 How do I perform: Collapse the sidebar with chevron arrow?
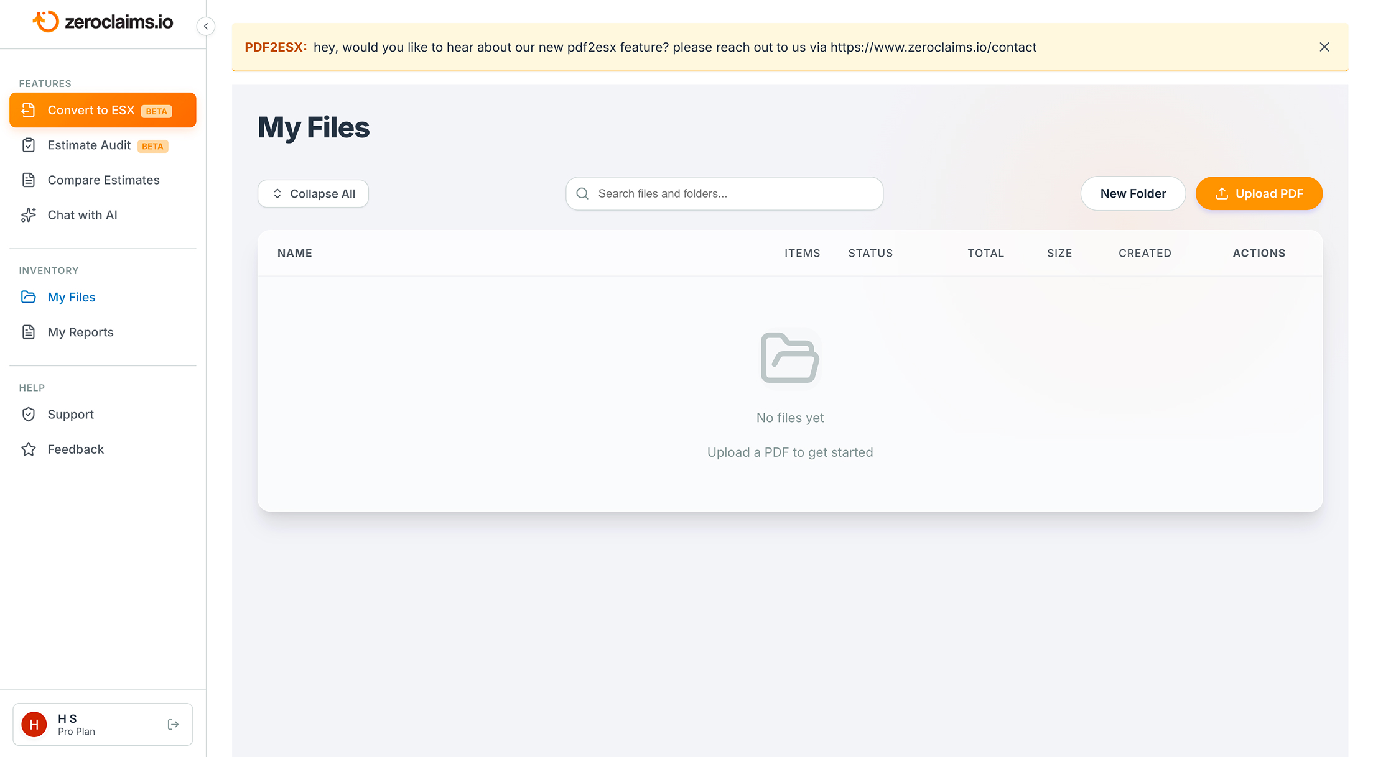click(x=206, y=26)
